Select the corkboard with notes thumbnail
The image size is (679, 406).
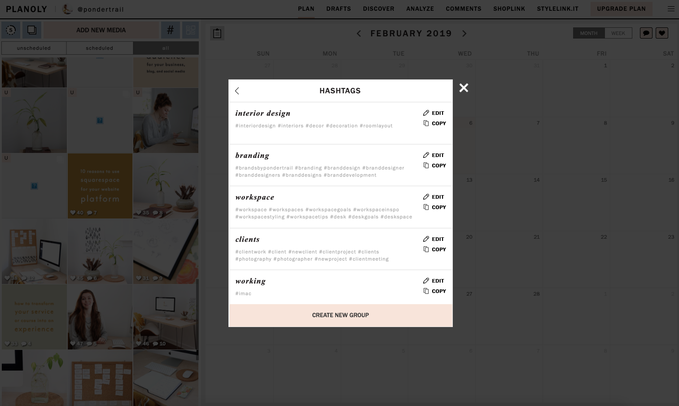(x=100, y=378)
